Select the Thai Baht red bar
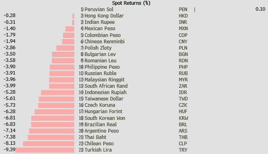Image resolution: width=268 pixels, height=154 pixels. coord(51,137)
